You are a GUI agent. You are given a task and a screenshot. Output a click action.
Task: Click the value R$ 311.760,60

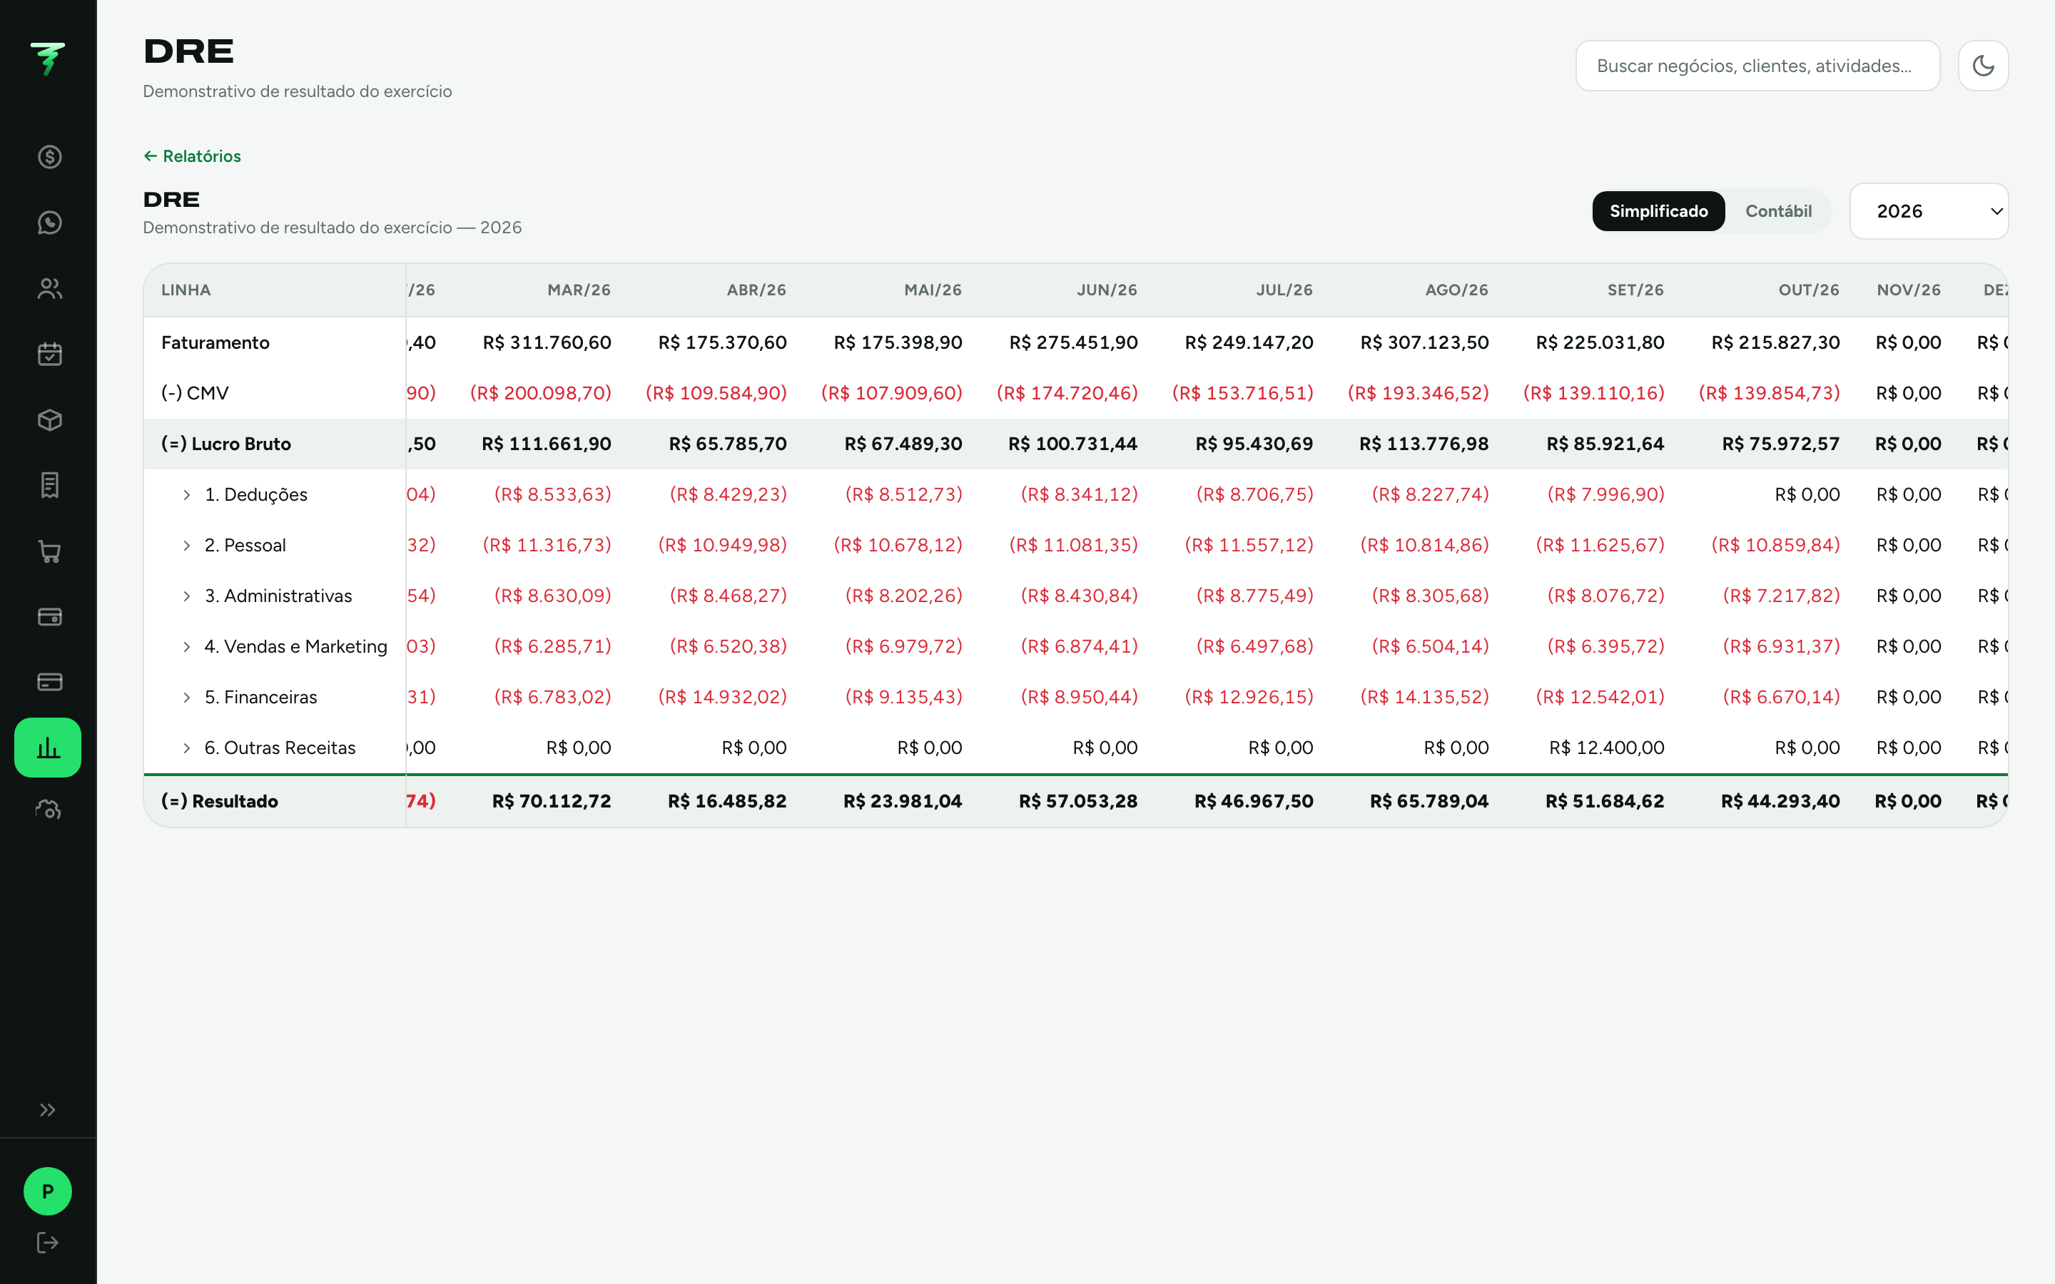point(547,342)
